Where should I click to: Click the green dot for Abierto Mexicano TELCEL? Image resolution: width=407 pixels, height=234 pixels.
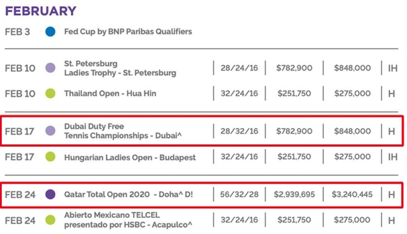tap(50, 220)
